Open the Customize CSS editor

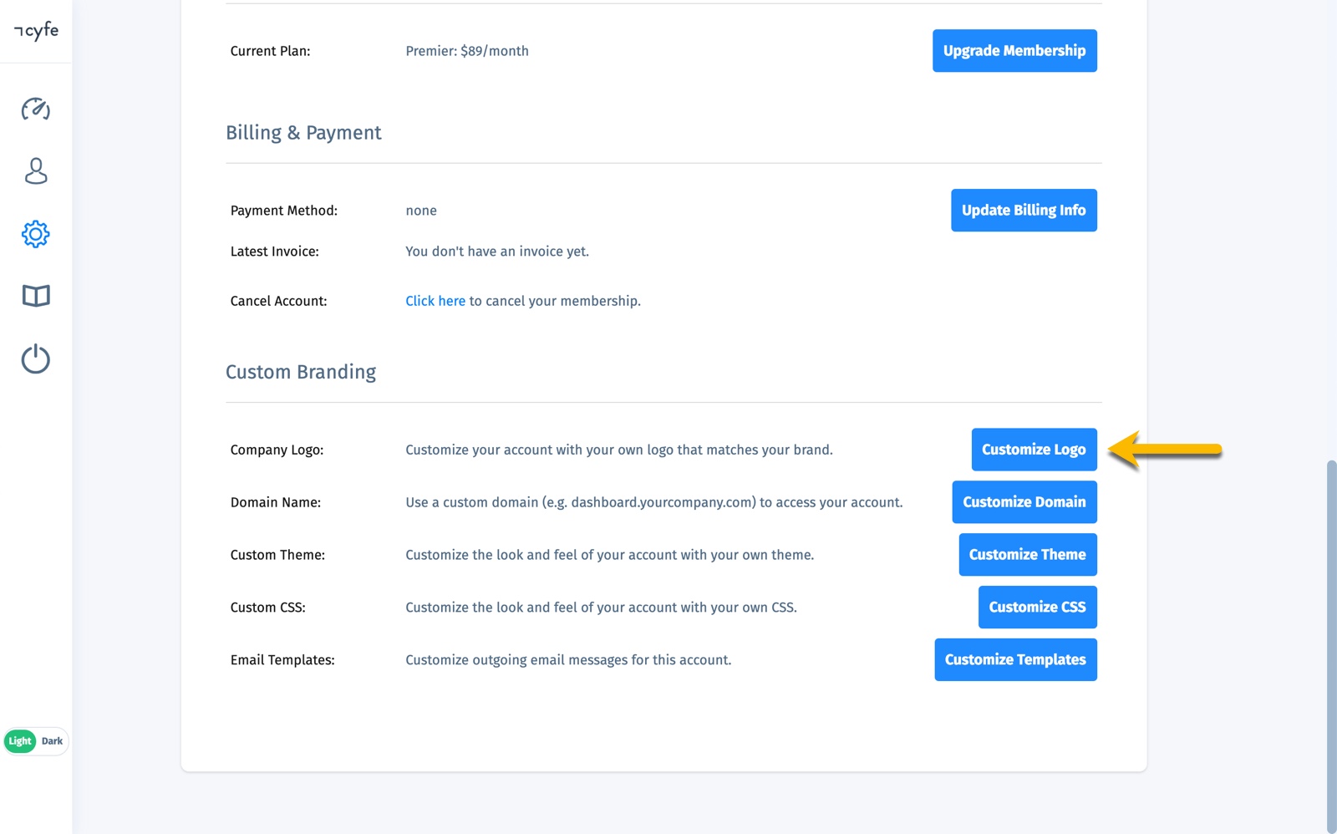coord(1037,607)
